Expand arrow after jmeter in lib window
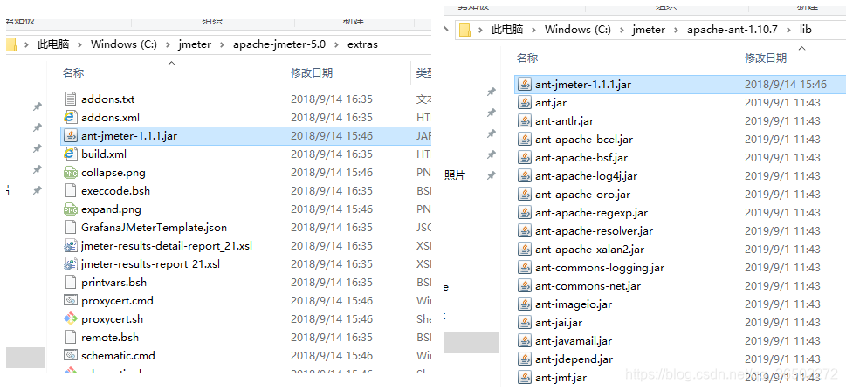This screenshot has height=390, width=846. pyautogui.click(x=677, y=30)
